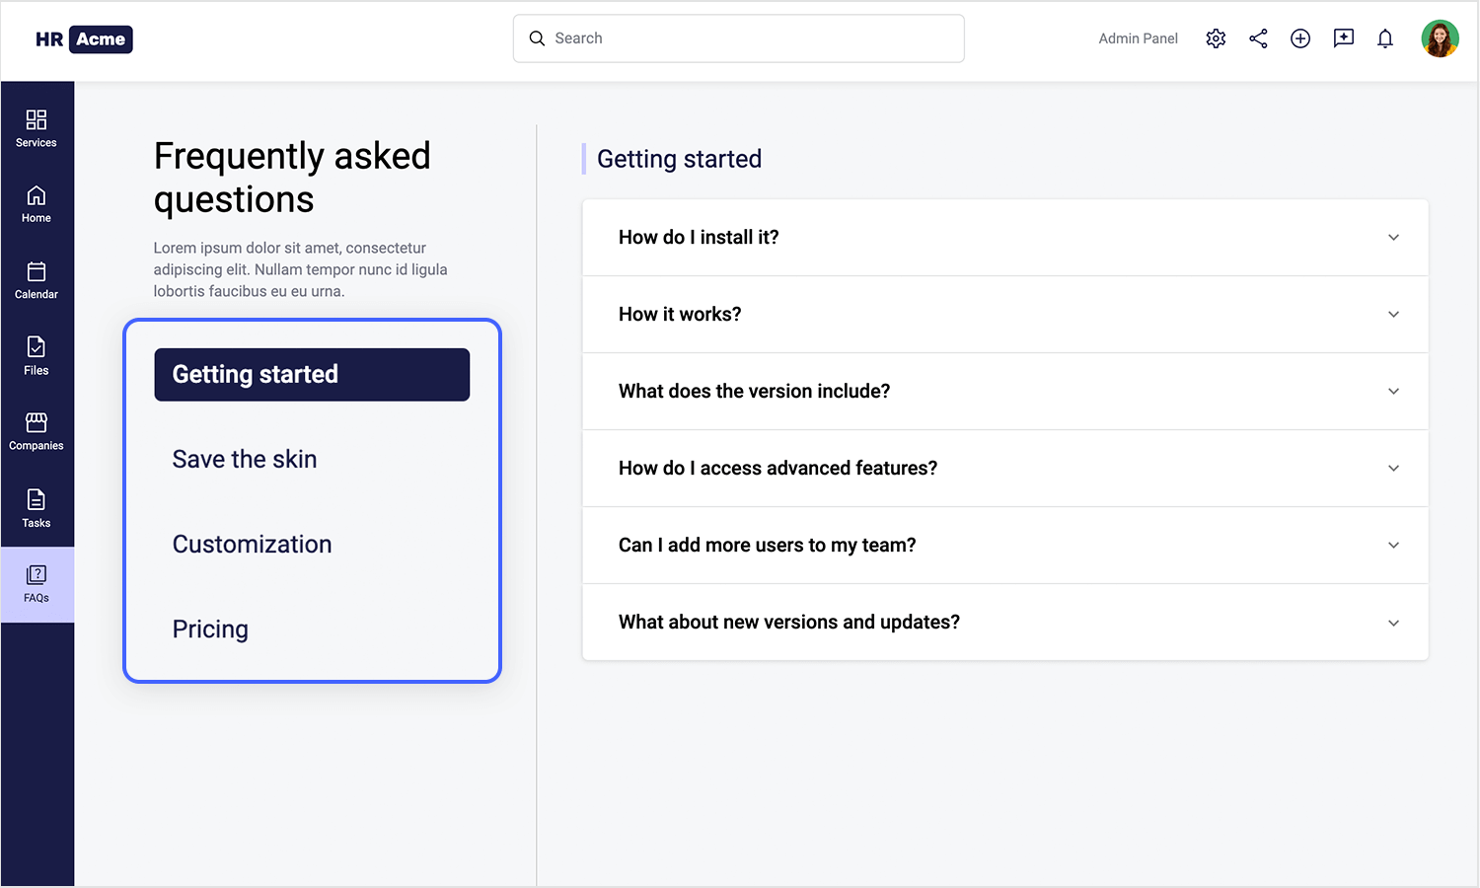Open user profile avatar
The image size is (1480, 888).
point(1440,38)
